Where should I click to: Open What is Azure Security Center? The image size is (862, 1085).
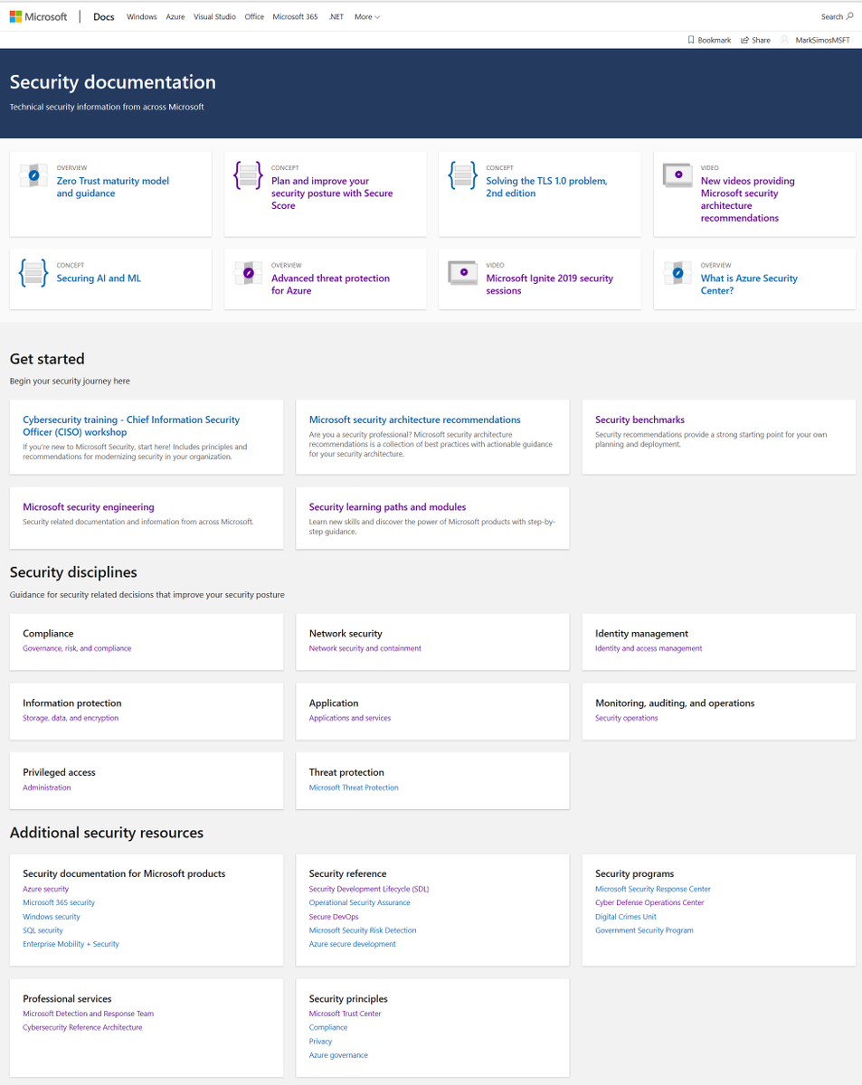(x=749, y=285)
